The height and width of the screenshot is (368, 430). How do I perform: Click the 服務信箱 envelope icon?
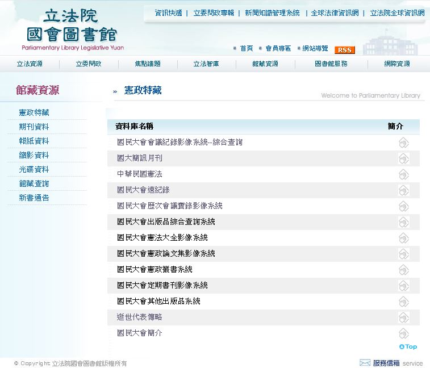click(365, 363)
